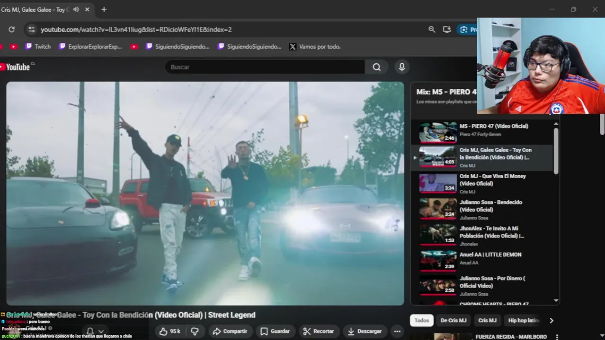Select the Hip hop latino filter chip
Image resolution: width=605 pixels, height=340 pixels.
(x=524, y=320)
